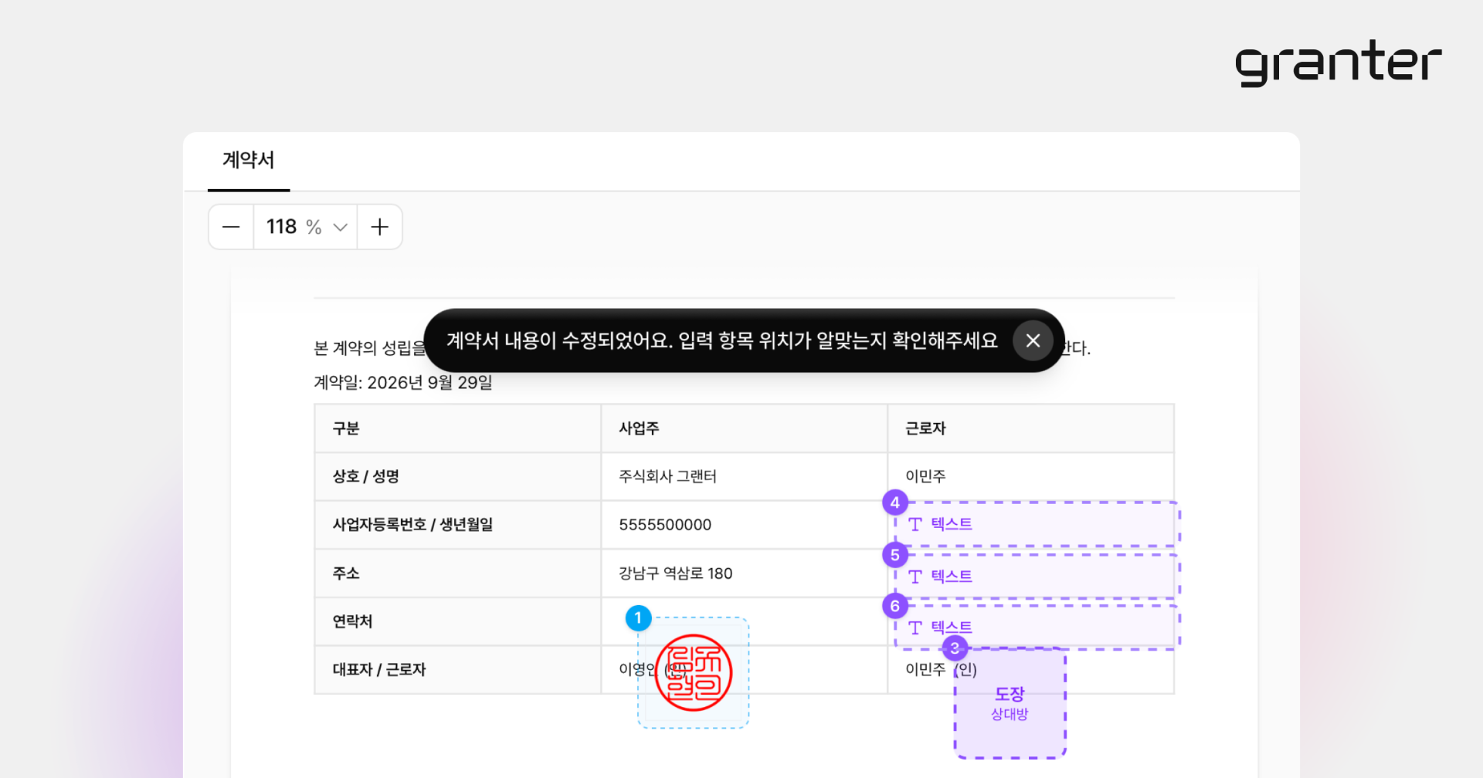The height and width of the screenshot is (778, 1483).
Task: Select text field number 4
Action: point(1037,524)
